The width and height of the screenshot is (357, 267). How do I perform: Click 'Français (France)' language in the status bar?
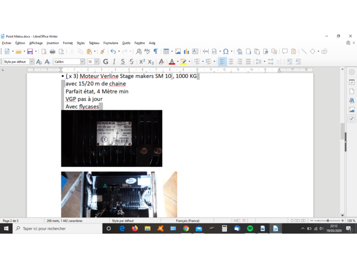(187, 221)
